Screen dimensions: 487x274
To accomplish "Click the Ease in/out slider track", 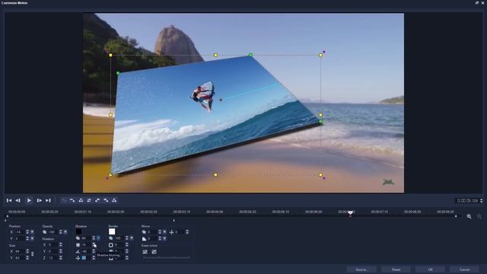I will (167, 257).
